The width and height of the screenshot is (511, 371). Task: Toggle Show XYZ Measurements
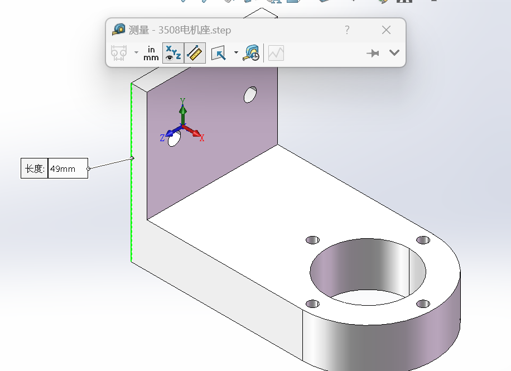coord(173,53)
